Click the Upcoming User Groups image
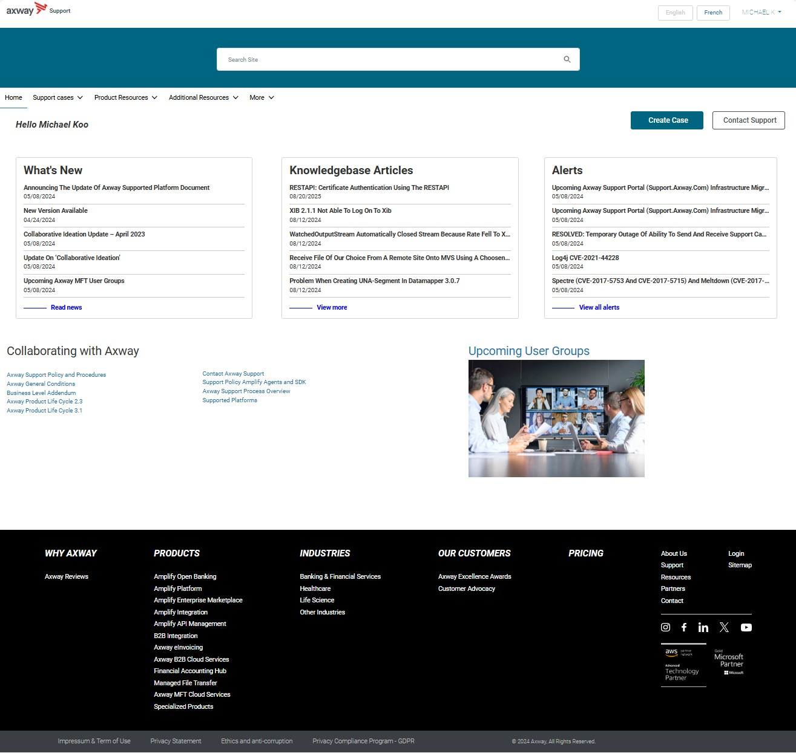 (556, 418)
